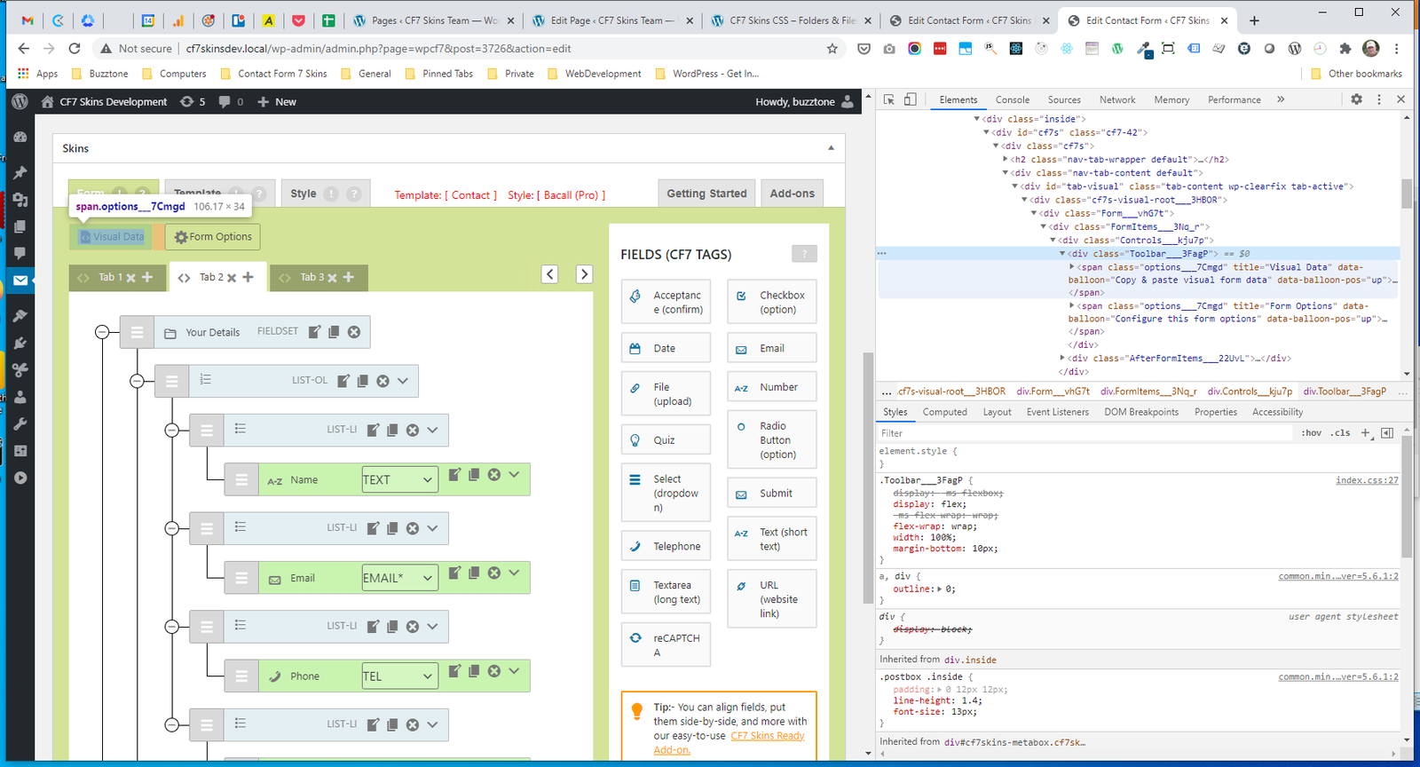The width and height of the screenshot is (1420, 767).
Task: Click the Form Options button
Action: click(x=212, y=237)
